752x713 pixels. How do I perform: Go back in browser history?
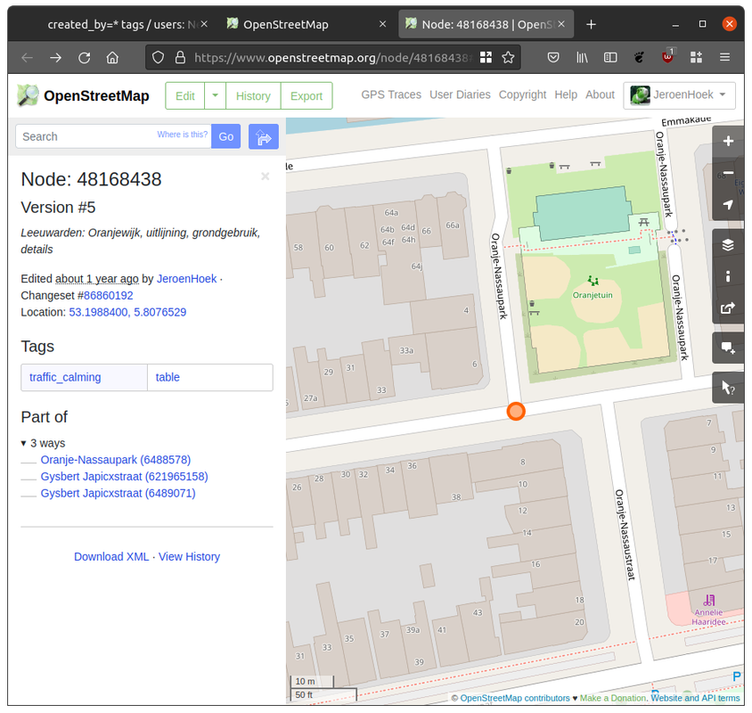(x=28, y=58)
